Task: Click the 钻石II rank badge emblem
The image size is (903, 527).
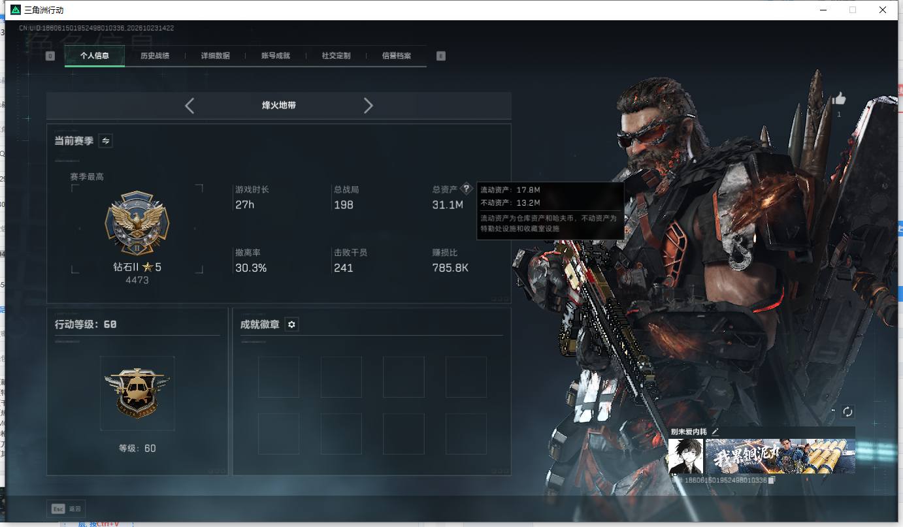Action: [137, 224]
